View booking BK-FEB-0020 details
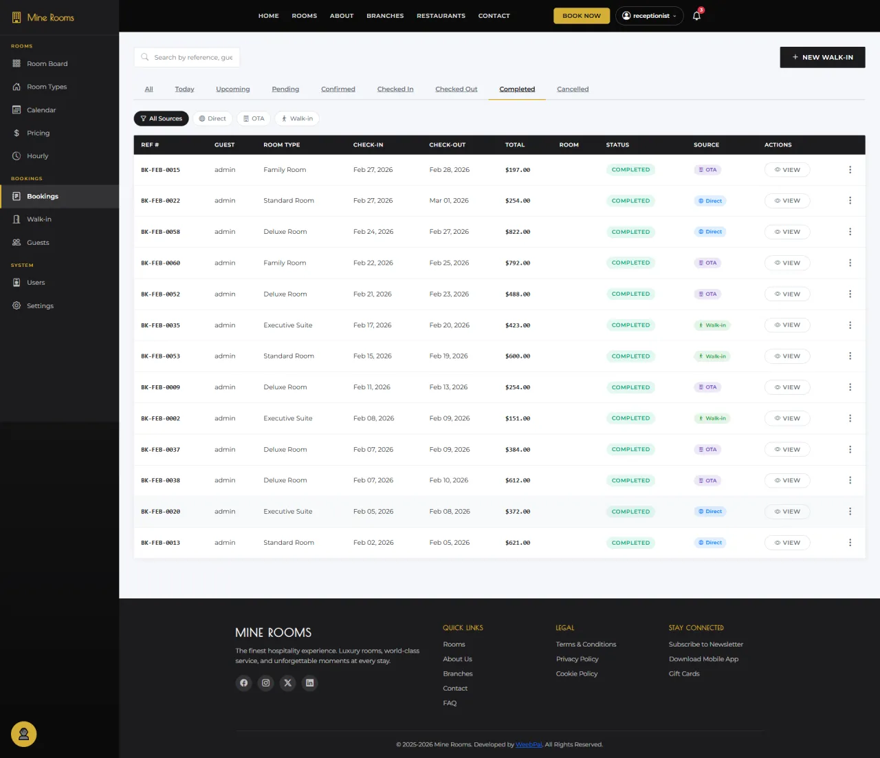Screen dimensions: 880x758 (787, 512)
